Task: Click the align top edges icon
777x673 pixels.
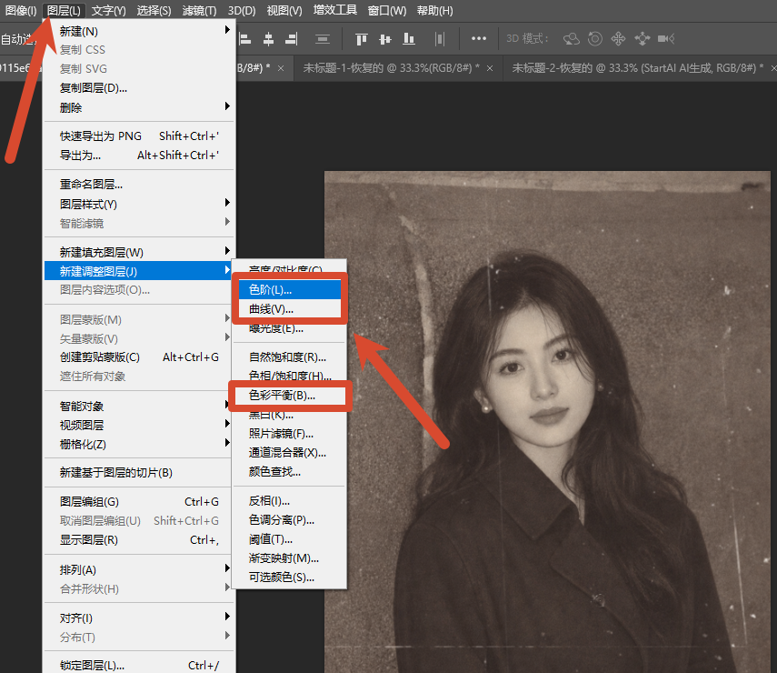Action: tap(362, 39)
